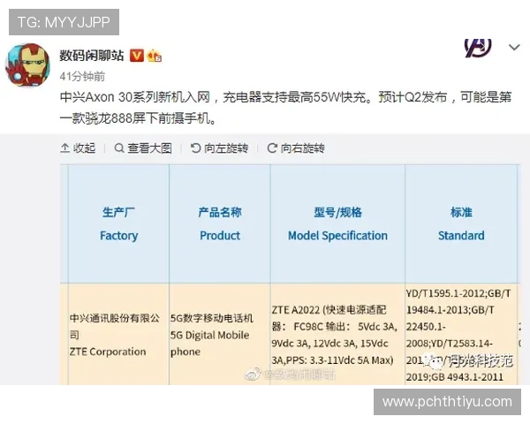This screenshot has height=424, width=530.
Task: Open full image with 查看大图
Action: [x=143, y=148]
